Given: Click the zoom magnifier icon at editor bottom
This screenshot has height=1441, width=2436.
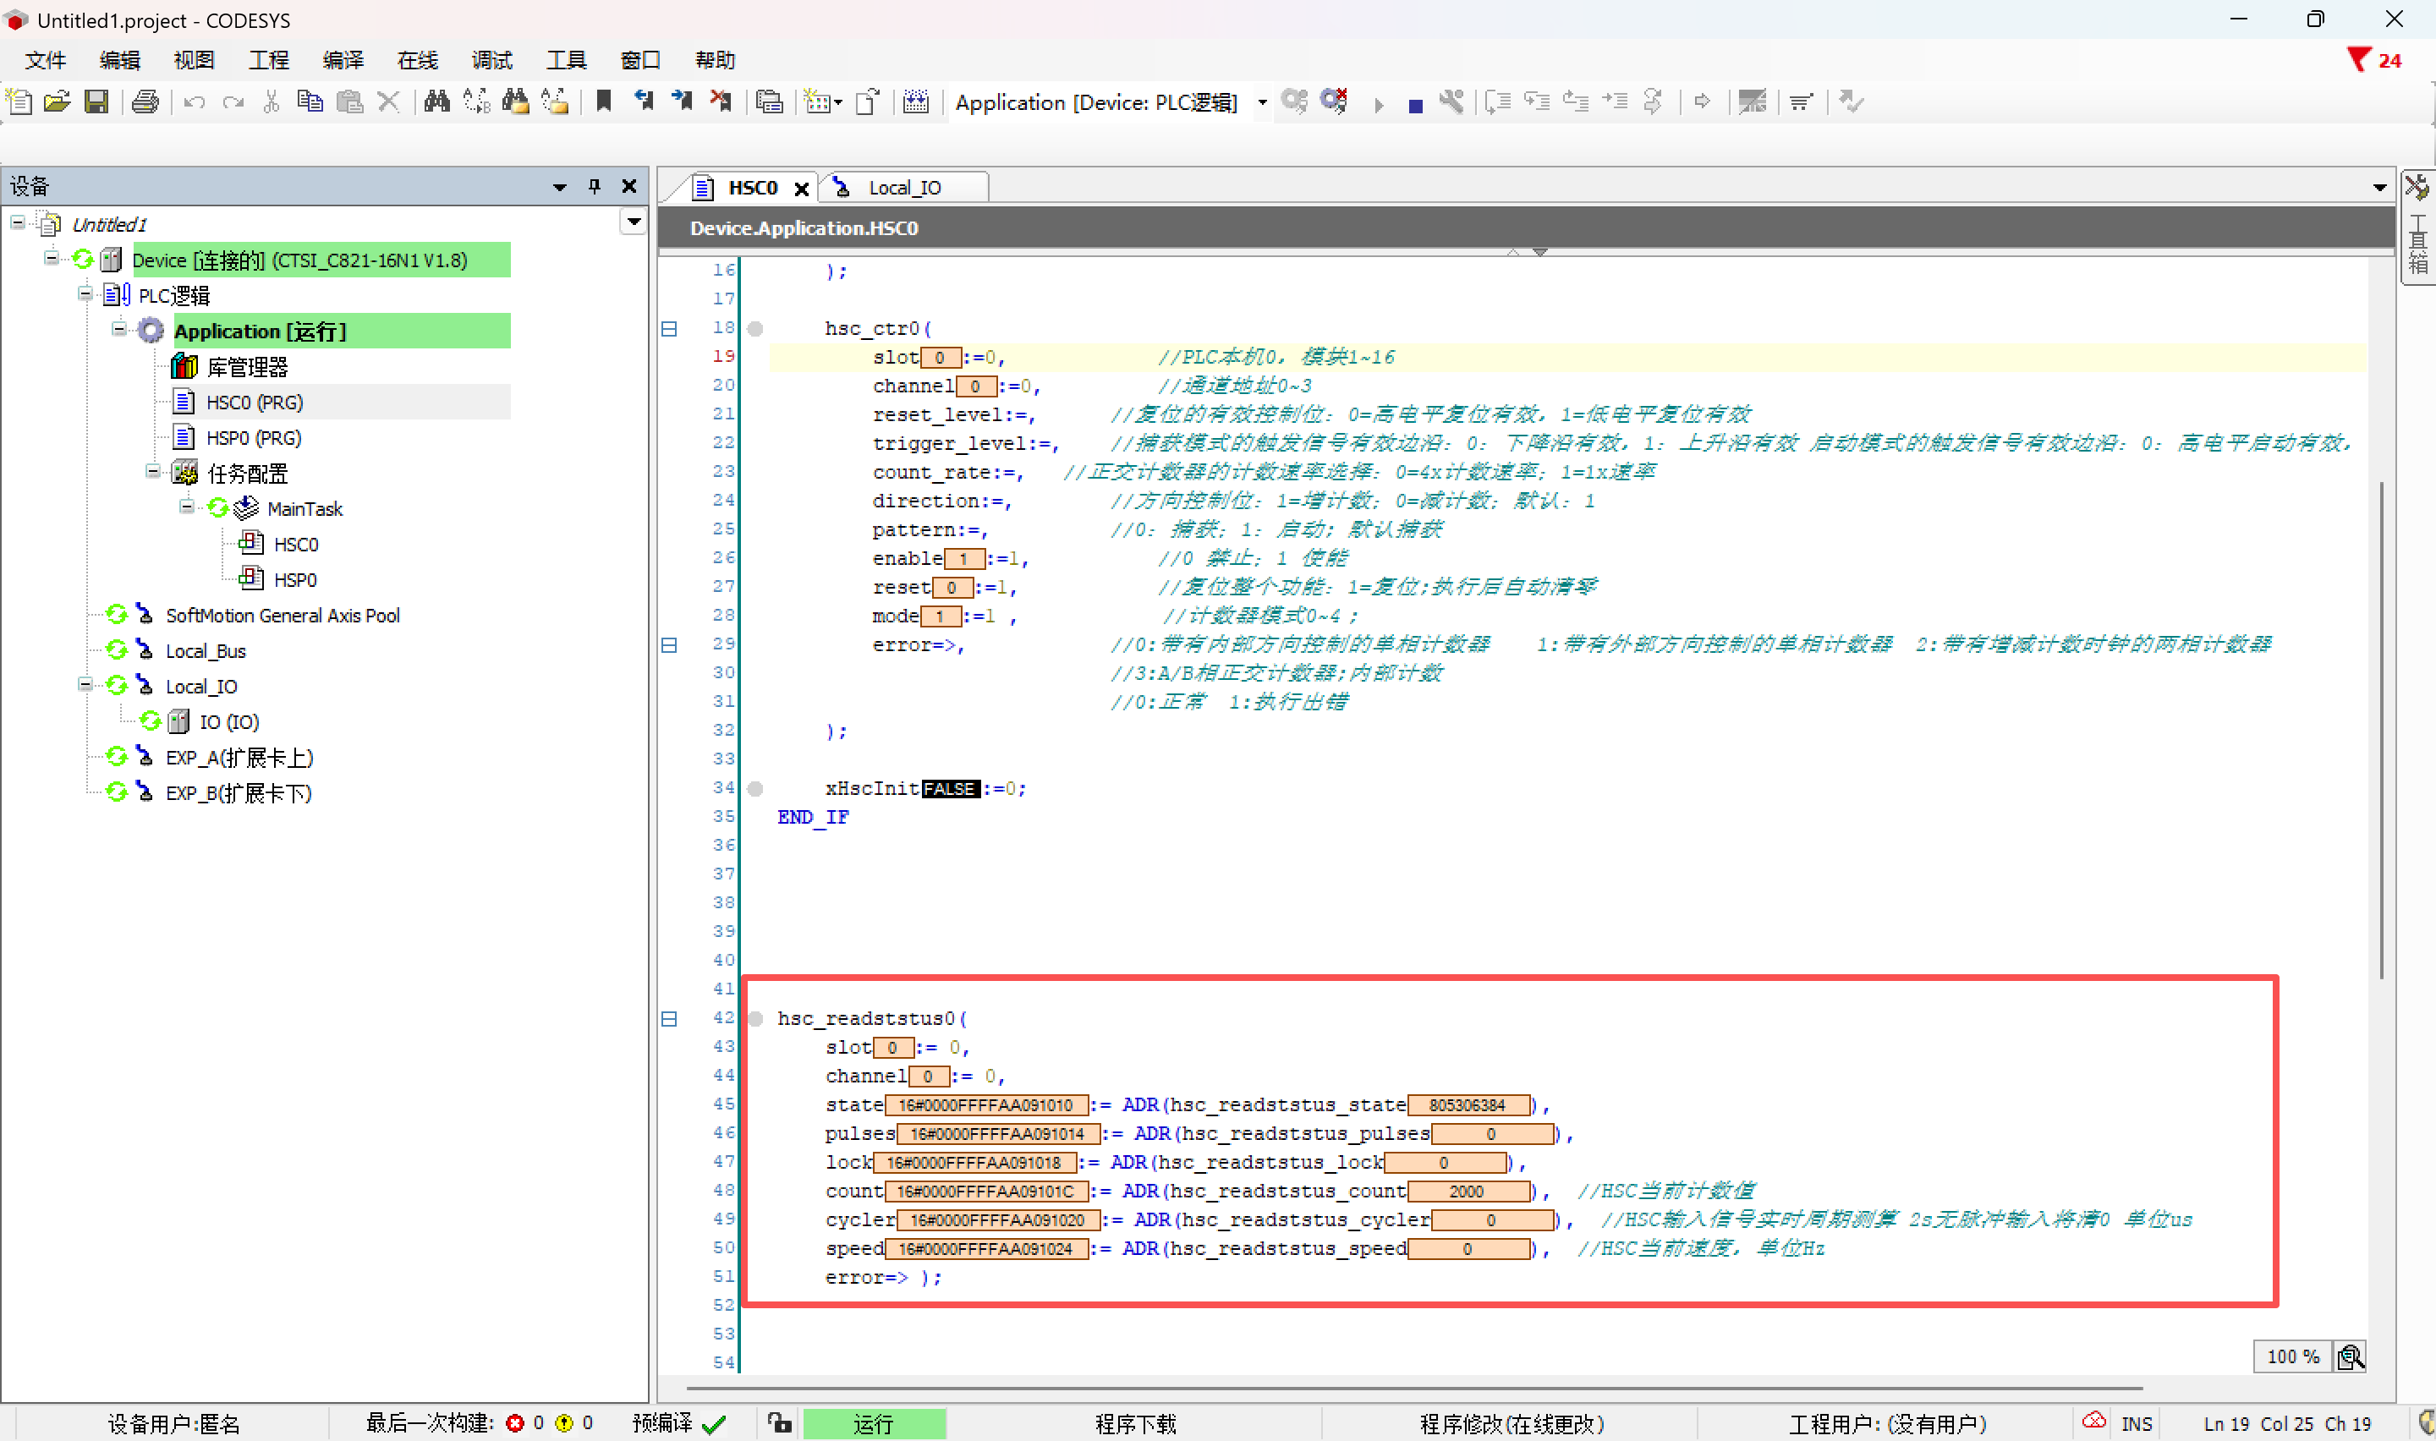Looking at the screenshot, I should (2351, 1356).
